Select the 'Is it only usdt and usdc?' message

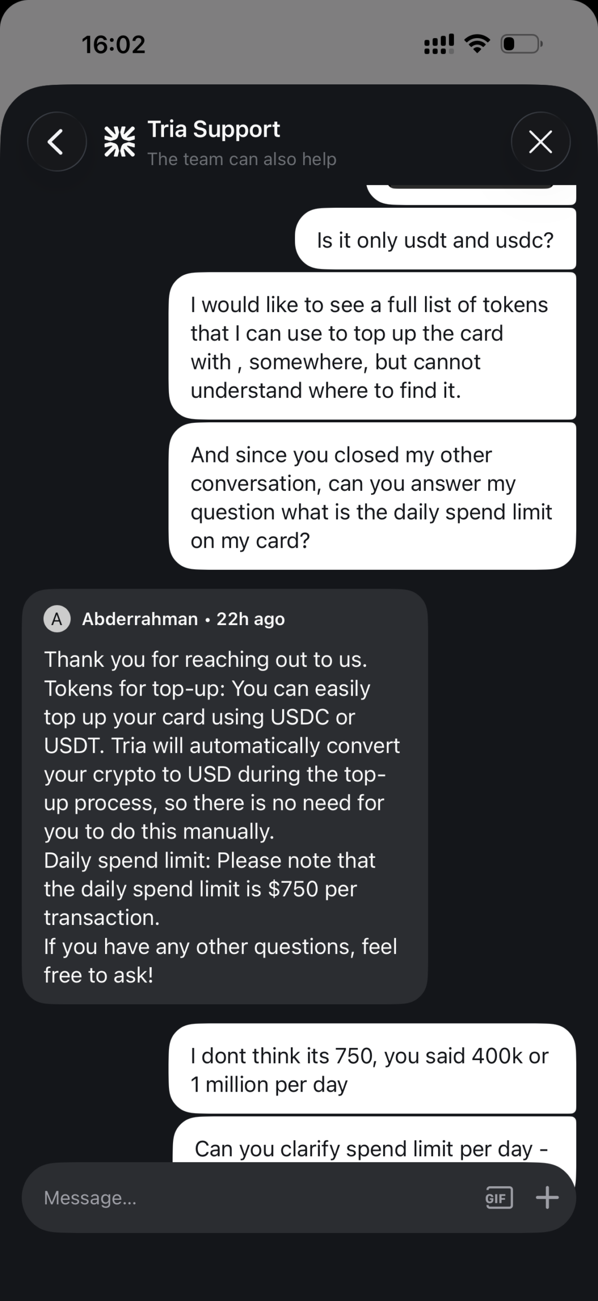(435, 240)
